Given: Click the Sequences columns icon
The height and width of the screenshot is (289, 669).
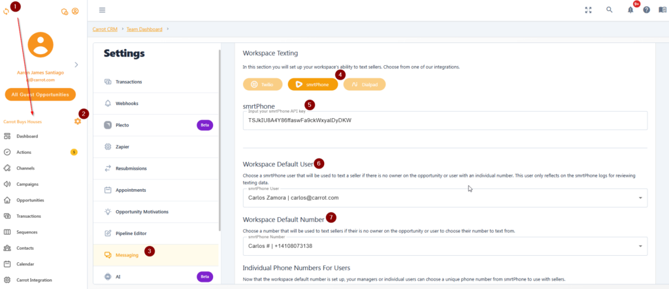Looking at the screenshot, I should click(7, 232).
